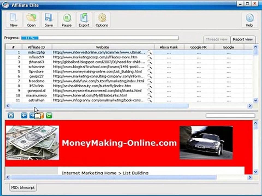The height and width of the screenshot is (196, 262).
Task: Click the magnifier icon in the schiavone row
Action: tap(150, 67)
